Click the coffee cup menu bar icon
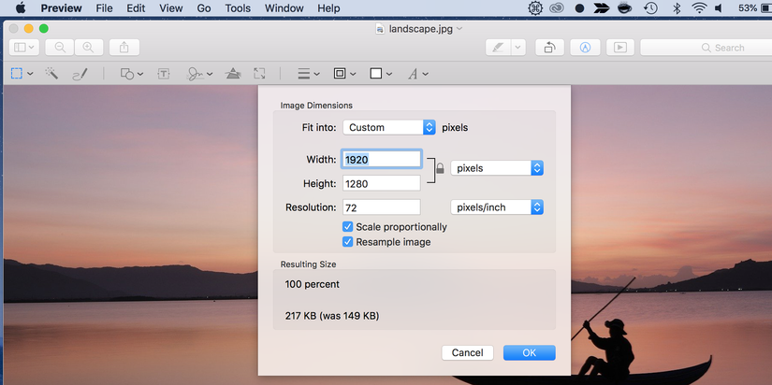Image resolution: width=772 pixels, height=385 pixels. click(x=625, y=8)
